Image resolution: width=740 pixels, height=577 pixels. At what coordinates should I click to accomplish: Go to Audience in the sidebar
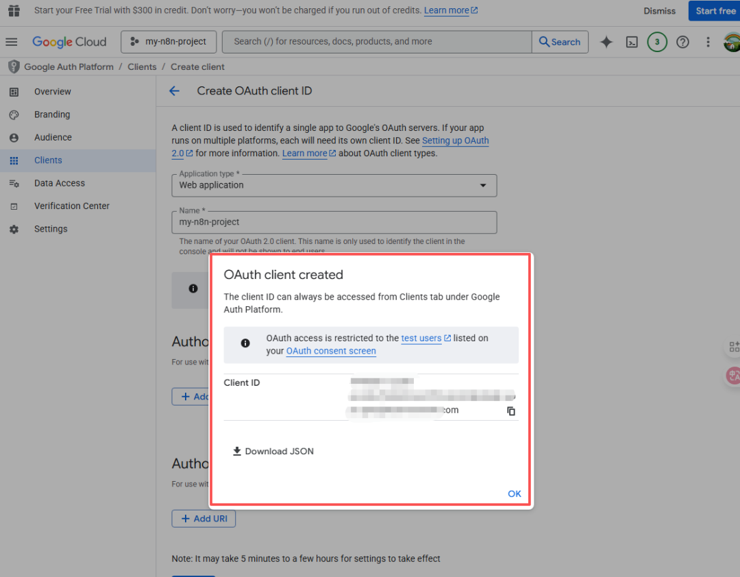click(x=53, y=137)
